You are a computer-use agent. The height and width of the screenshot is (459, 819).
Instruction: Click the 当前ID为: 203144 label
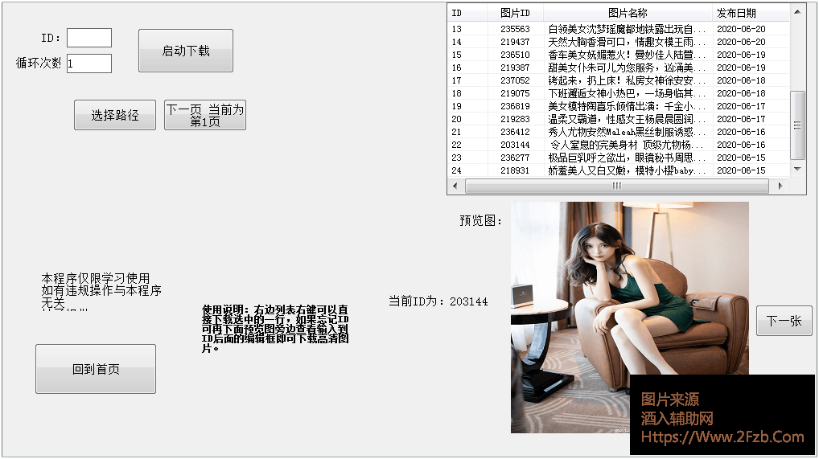tap(438, 301)
